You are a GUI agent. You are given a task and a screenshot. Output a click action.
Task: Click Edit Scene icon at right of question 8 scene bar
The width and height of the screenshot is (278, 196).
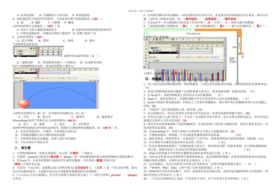coord(91,80)
